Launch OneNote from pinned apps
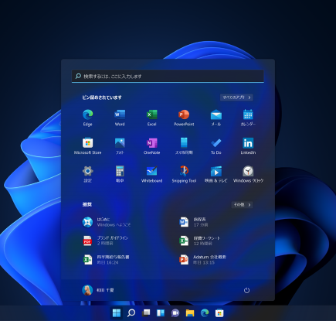 click(x=152, y=146)
